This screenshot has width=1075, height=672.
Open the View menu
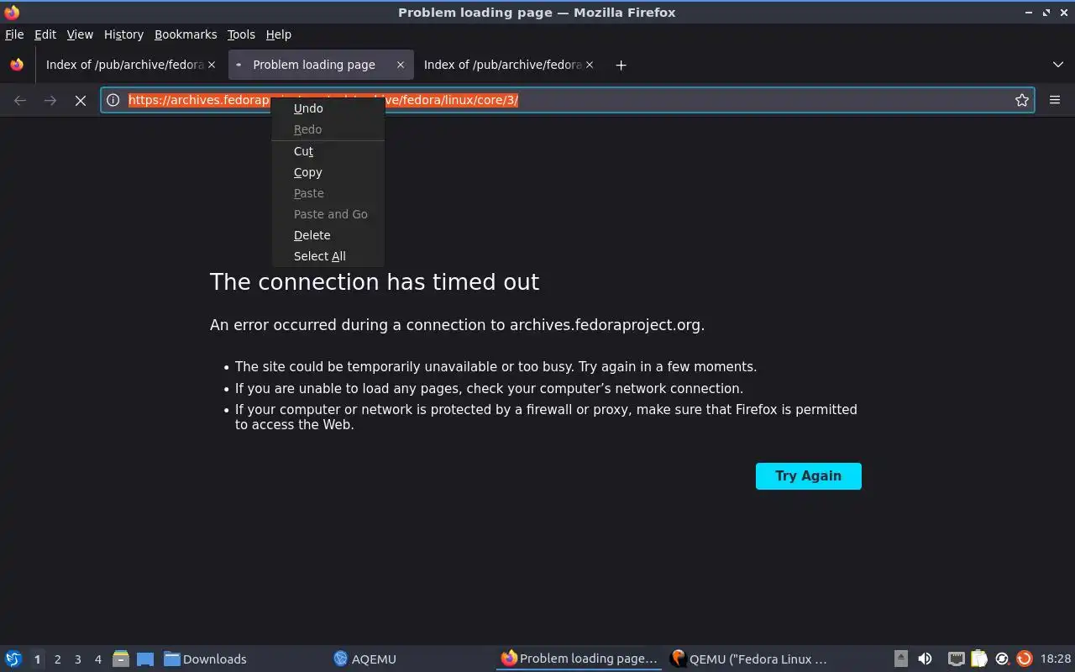click(80, 34)
